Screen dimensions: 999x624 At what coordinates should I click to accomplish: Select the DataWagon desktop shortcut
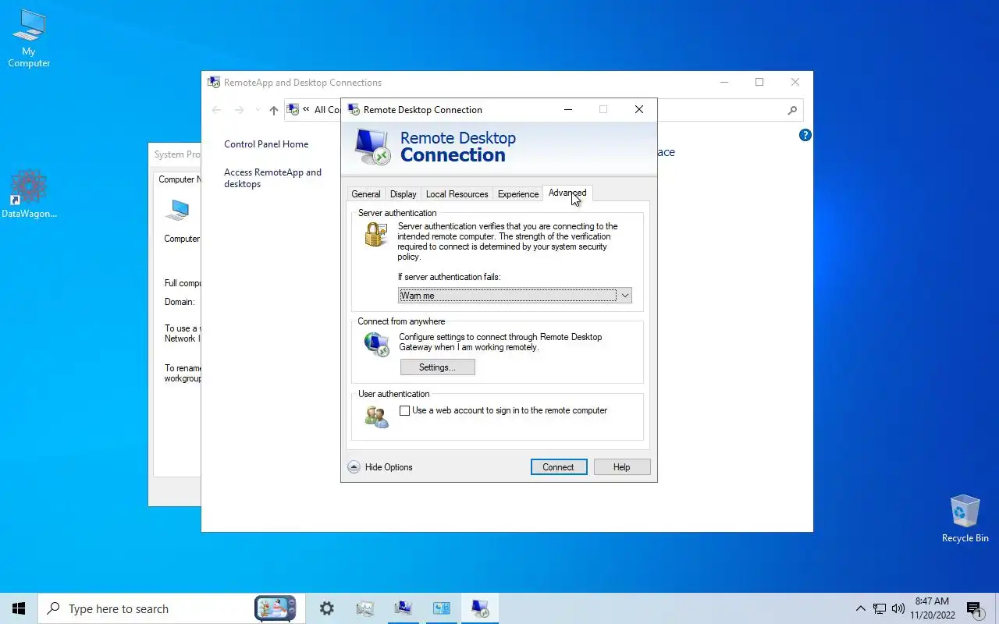29,194
